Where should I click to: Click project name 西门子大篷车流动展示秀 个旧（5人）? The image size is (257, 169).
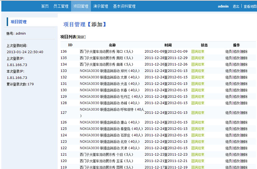106,155
